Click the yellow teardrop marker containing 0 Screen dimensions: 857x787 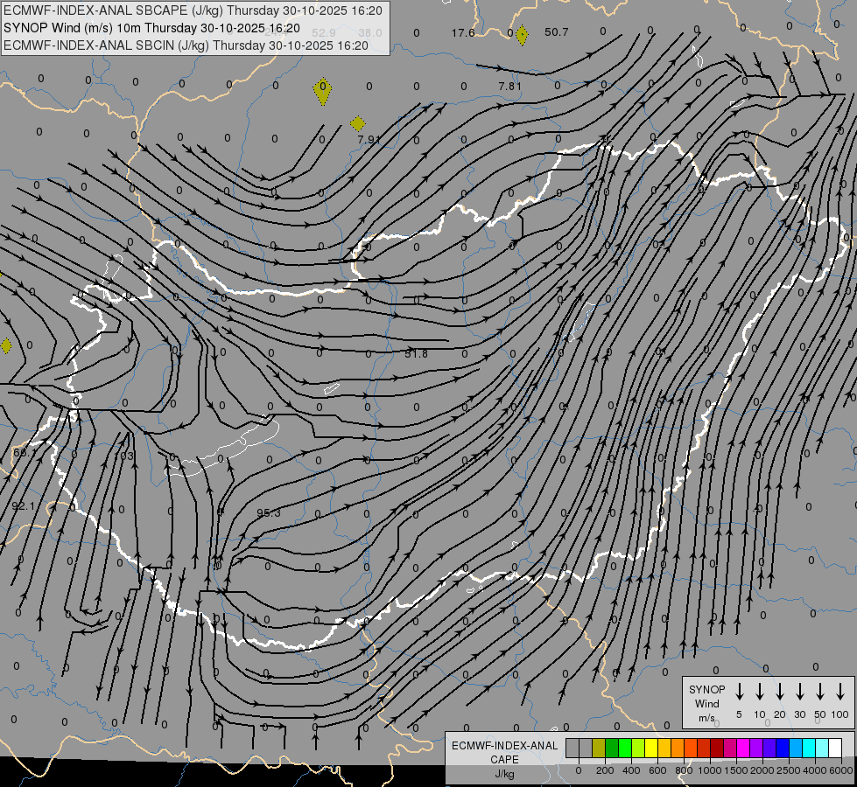(322, 91)
